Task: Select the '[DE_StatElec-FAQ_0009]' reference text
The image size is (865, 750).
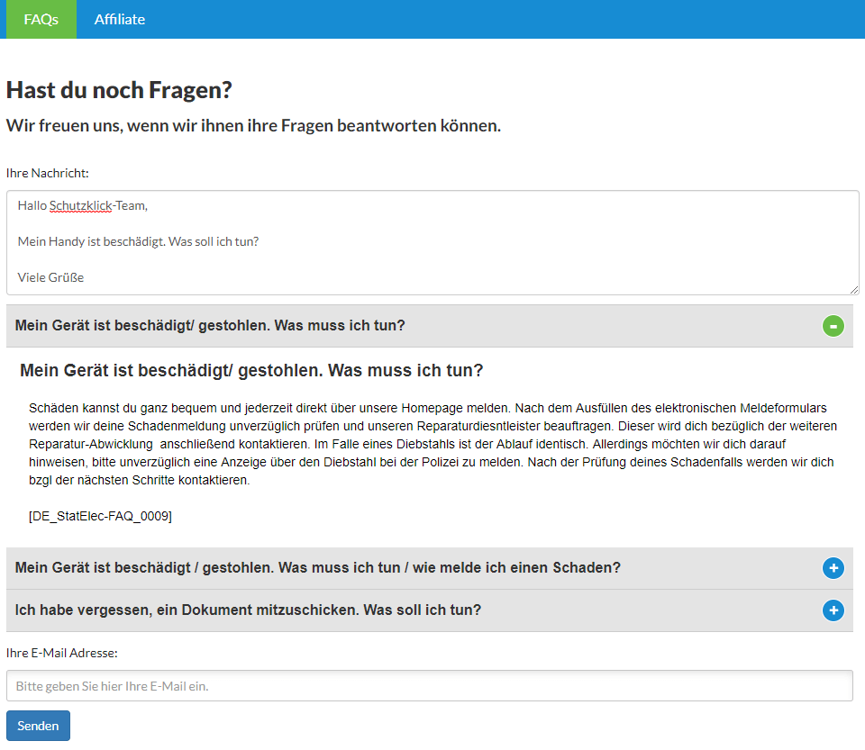Action: pos(100,516)
